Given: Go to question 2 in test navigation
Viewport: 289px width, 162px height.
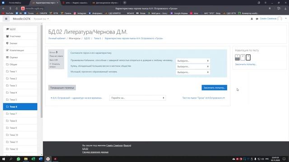Looking at the screenshot, I should (242, 57).
